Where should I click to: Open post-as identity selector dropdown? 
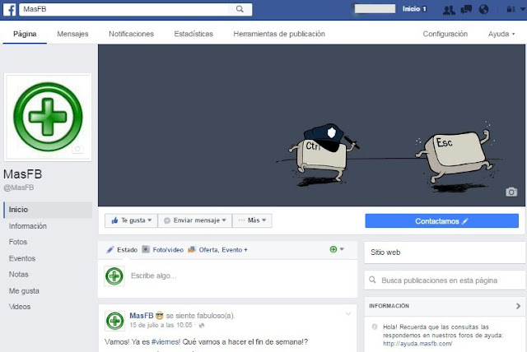tap(337, 249)
